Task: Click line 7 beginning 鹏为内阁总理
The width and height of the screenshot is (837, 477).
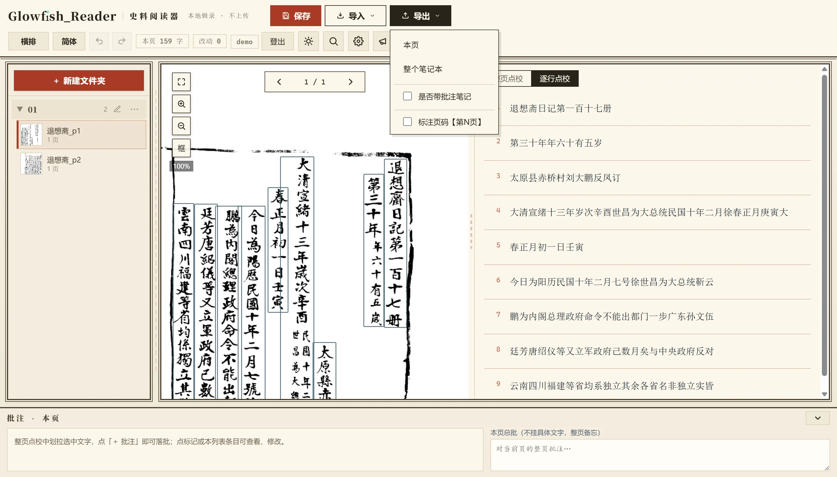Action: (x=537, y=317)
